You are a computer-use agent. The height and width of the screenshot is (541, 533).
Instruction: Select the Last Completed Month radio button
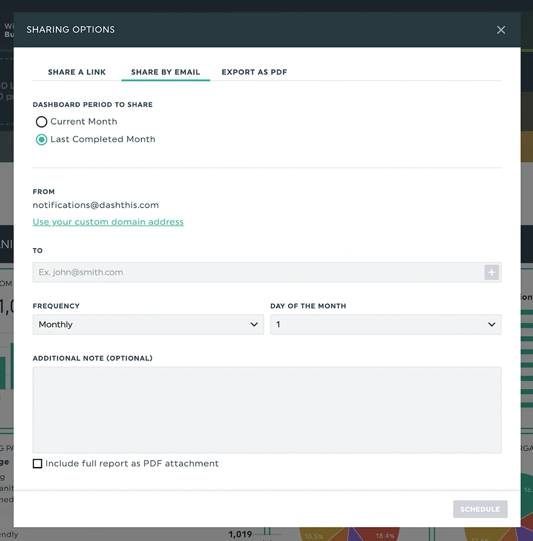(41, 139)
